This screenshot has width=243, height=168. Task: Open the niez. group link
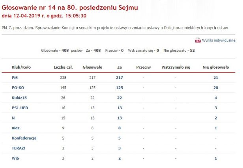(x=16, y=128)
